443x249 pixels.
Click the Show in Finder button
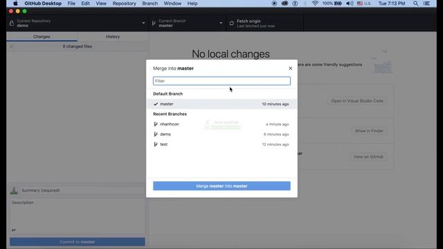tap(369, 131)
